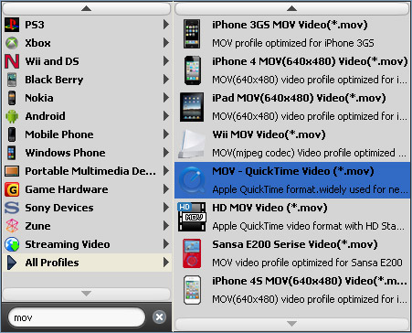Click 'MOV profile optimized for iPhone 3GS' description

pyautogui.click(x=293, y=43)
